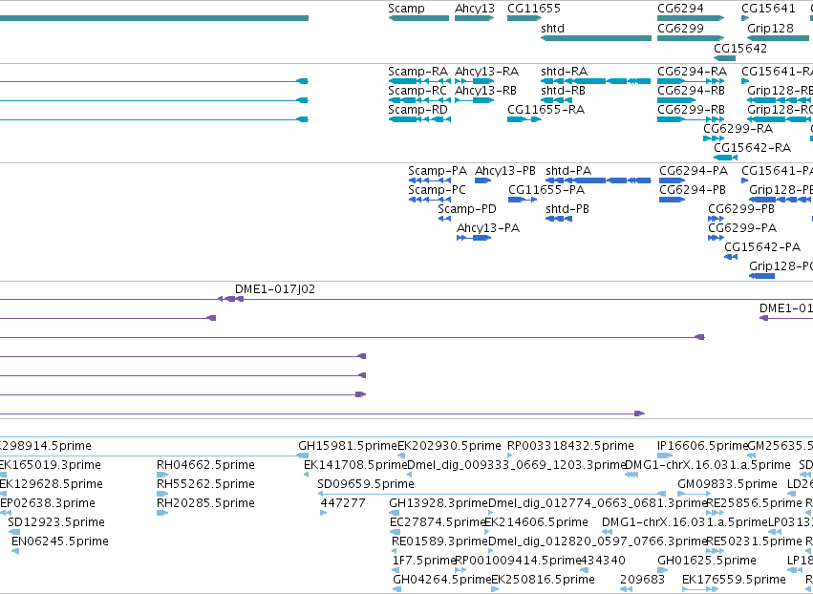Select the CG6294-RB transcript
Image resolution: width=813 pixels, height=594 pixels.
(676, 100)
